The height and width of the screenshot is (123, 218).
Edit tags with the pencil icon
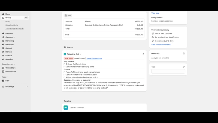tap(184, 67)
